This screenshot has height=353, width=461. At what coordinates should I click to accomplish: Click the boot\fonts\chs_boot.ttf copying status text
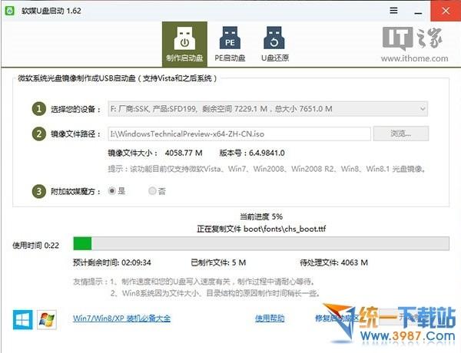coord(261,229)
